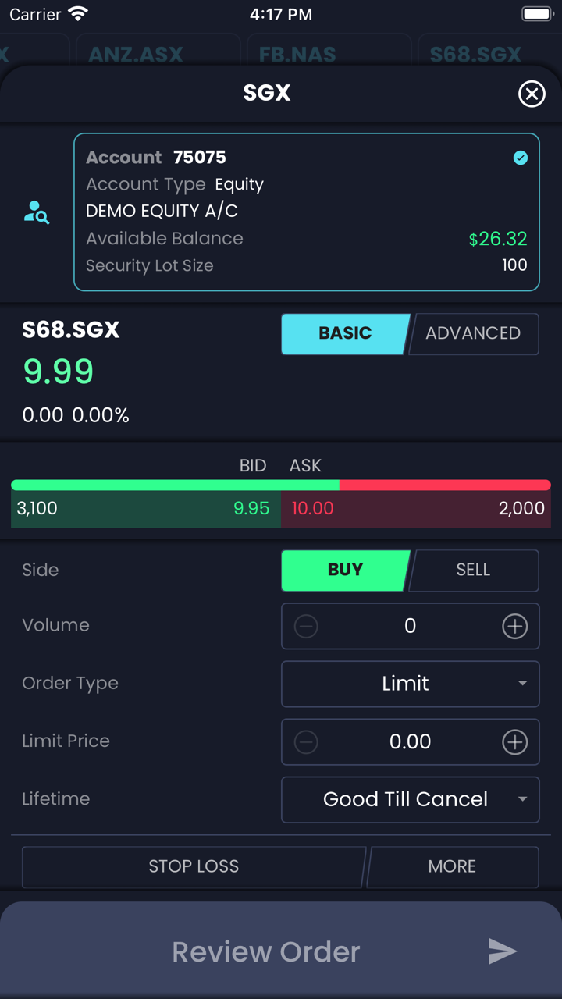
Task: Tap the STOP LOSS button
Action: click(194, 866)
